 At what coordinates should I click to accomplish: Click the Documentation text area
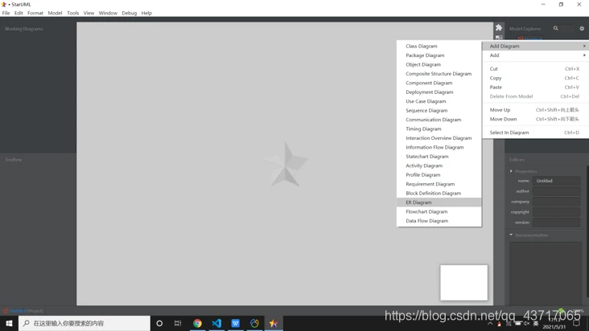tap(546, 274)
